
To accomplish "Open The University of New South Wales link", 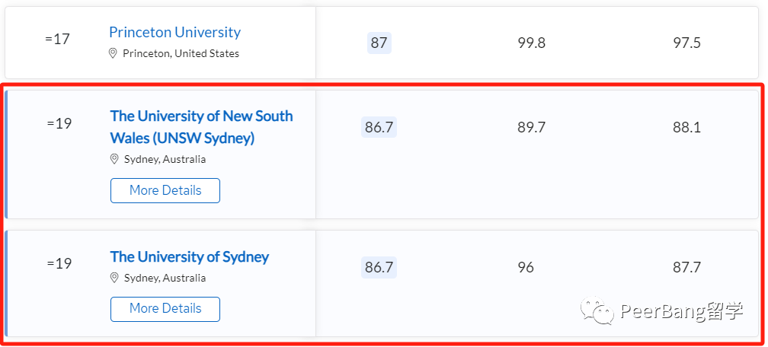I will [x=201, y=127].
